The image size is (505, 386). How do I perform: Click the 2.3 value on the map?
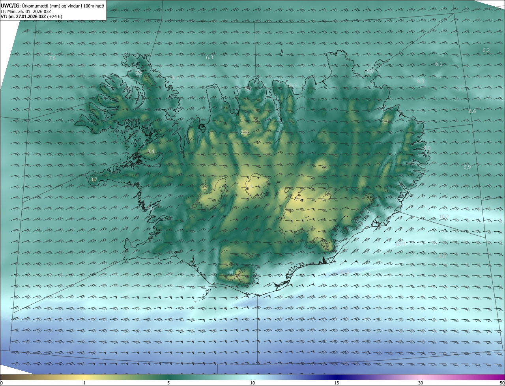pyautogui.click(x=244, y=133)
